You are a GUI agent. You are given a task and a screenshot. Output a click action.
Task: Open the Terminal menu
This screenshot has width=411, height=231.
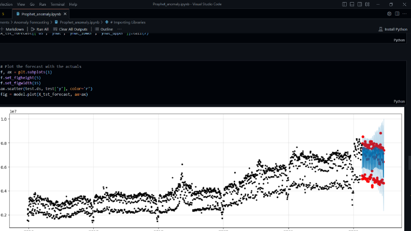coord(58,4)
